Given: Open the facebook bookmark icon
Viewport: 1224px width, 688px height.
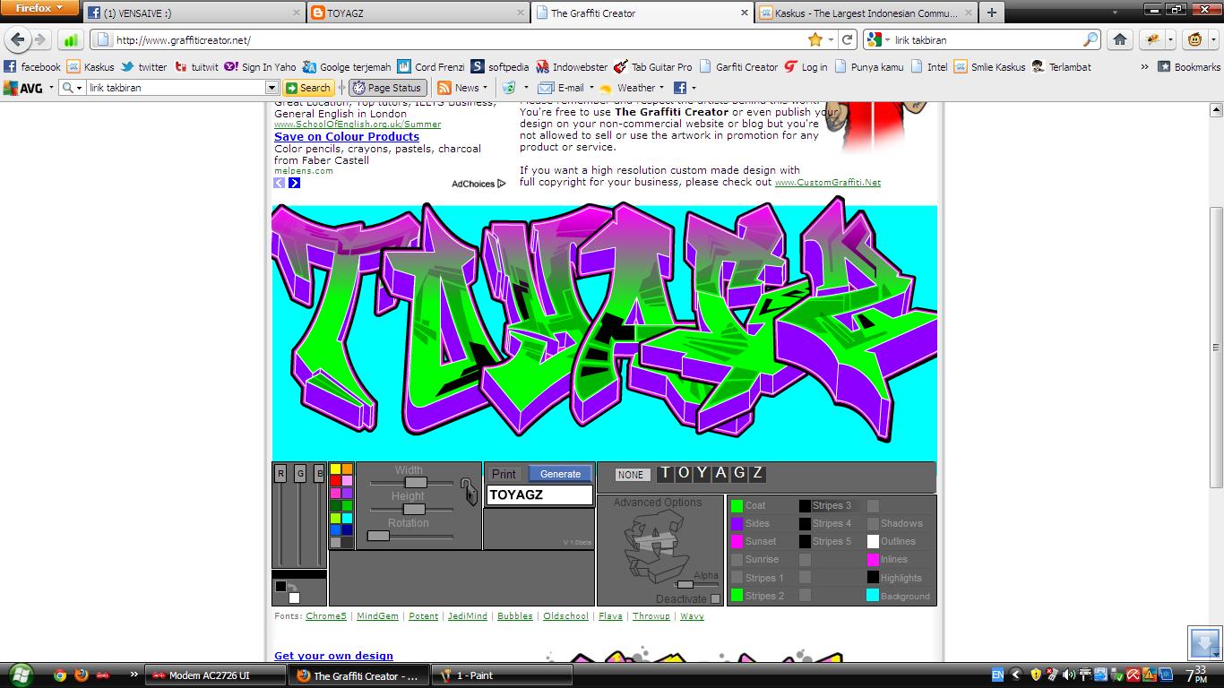Looking at the screenshot, I should pos(10,66).
